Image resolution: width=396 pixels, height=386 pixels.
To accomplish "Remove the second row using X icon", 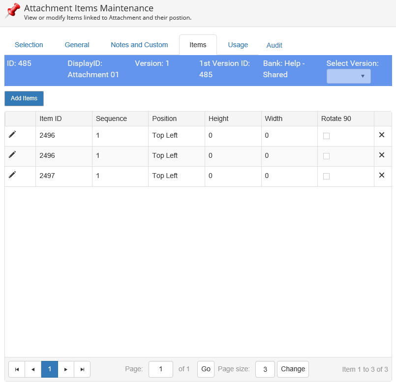I will (x=382, y=155).
